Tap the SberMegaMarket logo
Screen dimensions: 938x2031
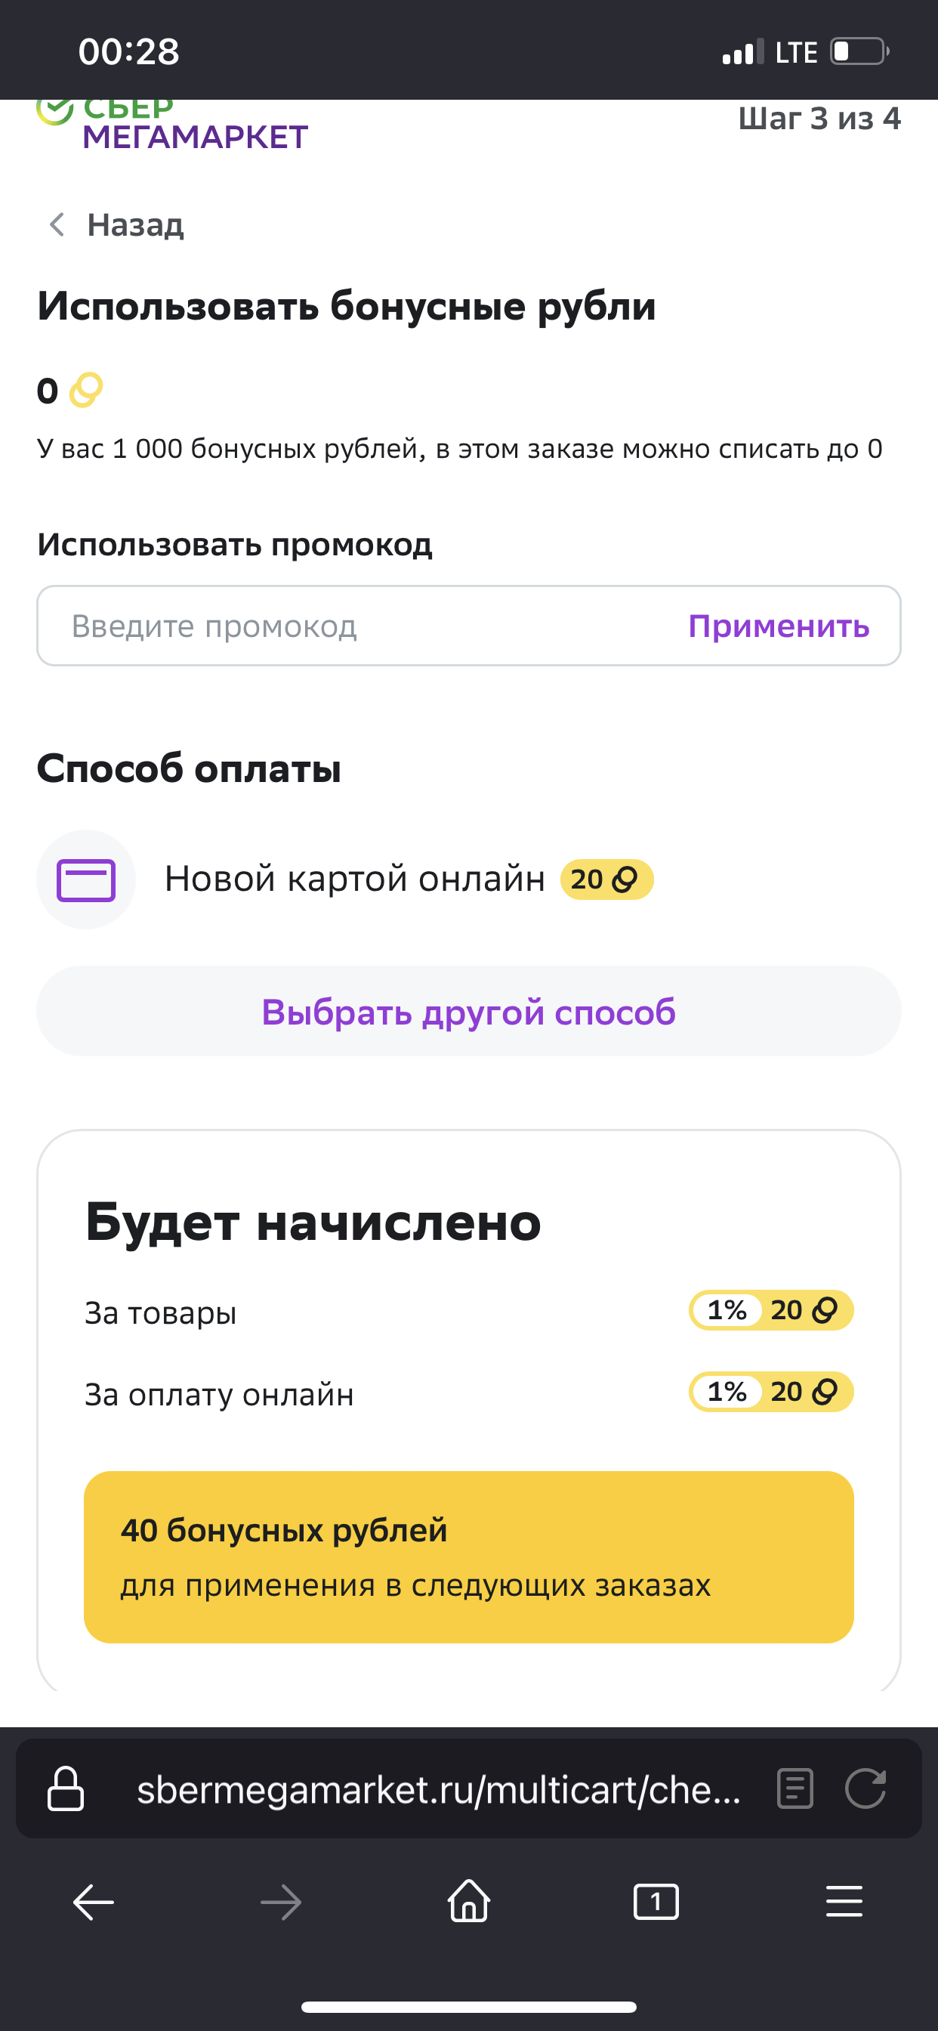pos(172,125)
